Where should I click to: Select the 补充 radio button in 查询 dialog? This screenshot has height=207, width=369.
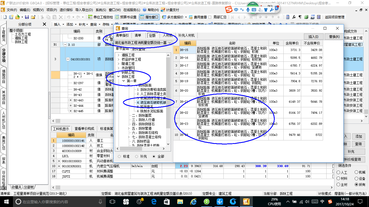137,156
